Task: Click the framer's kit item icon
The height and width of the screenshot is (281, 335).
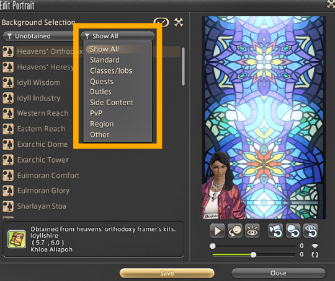Action: (17, 239)
